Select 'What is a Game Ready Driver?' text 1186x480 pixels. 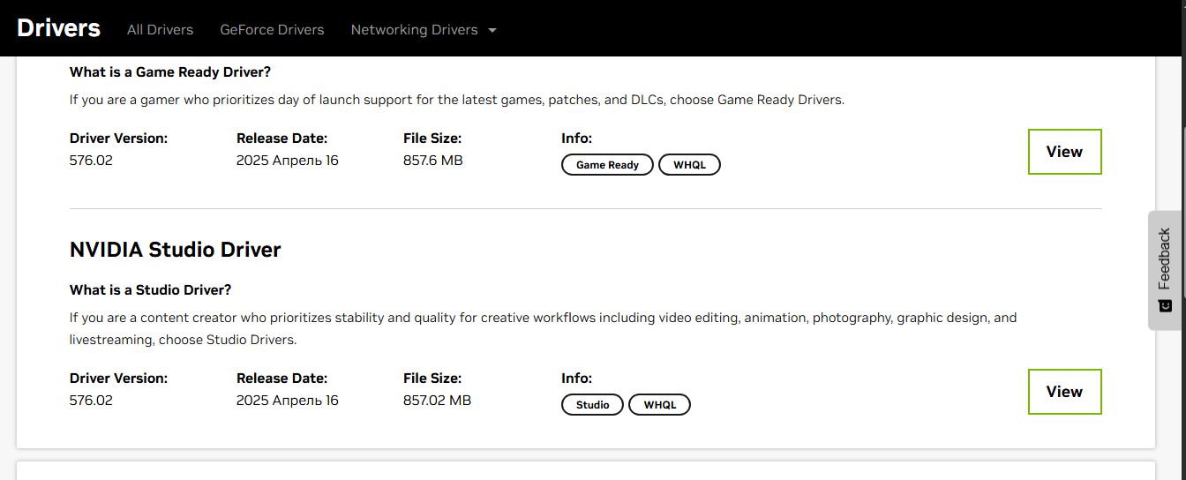170,72
